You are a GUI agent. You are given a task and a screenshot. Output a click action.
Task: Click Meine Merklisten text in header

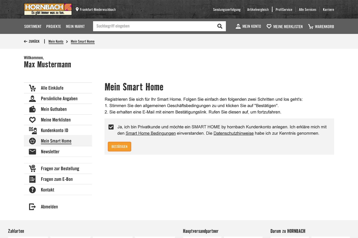point(288,26)
